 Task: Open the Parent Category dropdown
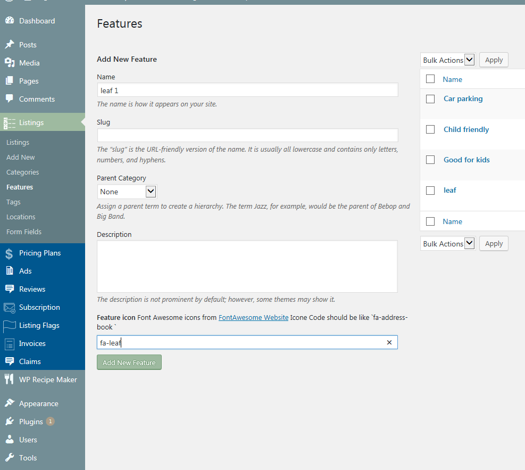127,191
